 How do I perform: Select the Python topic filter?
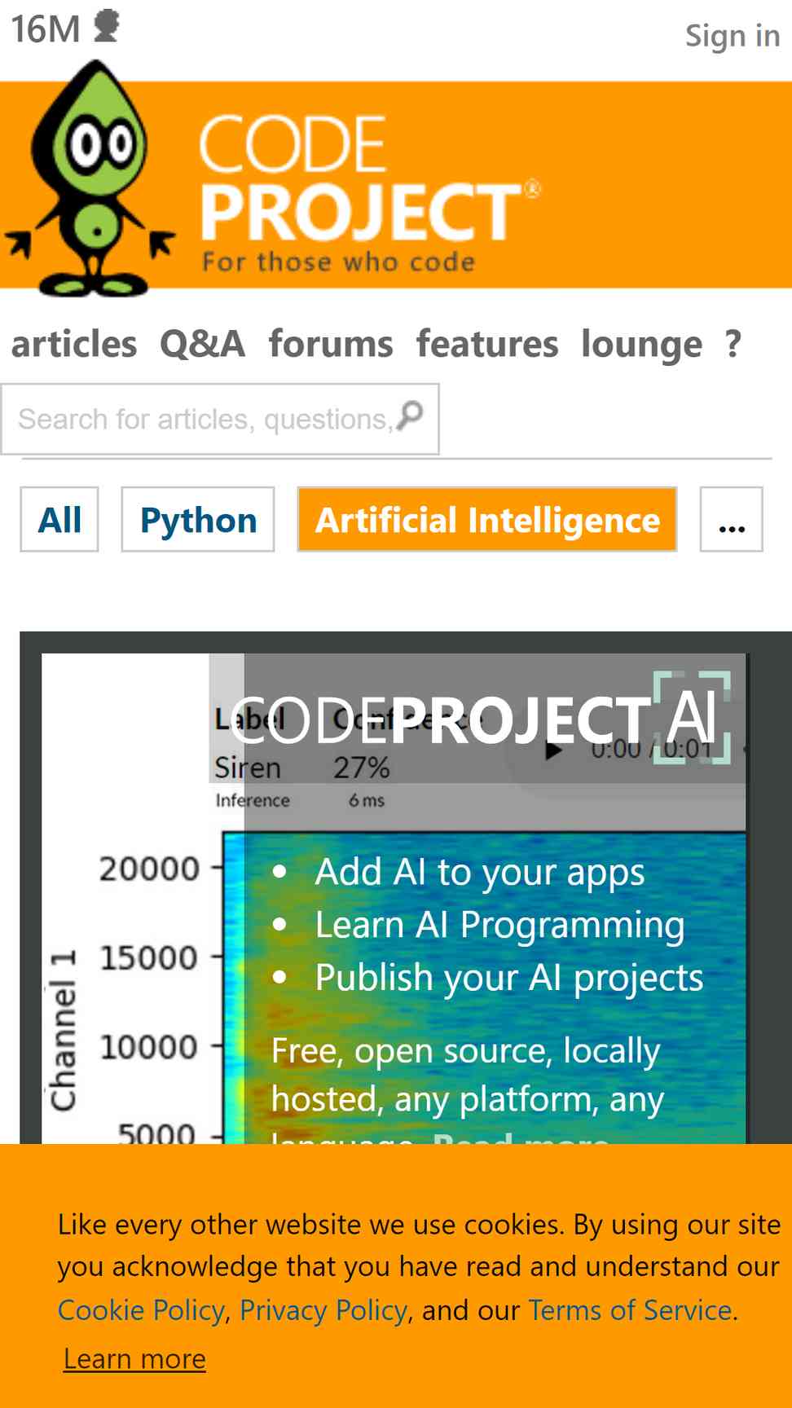[198, 520]
